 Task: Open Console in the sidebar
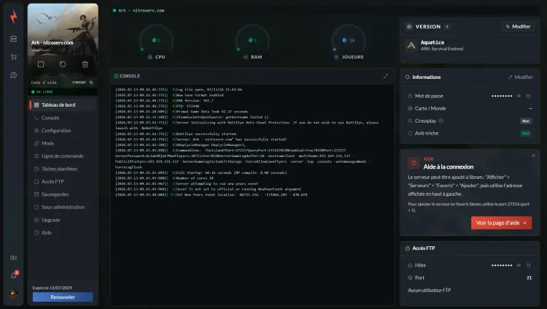tap(63, 118)
